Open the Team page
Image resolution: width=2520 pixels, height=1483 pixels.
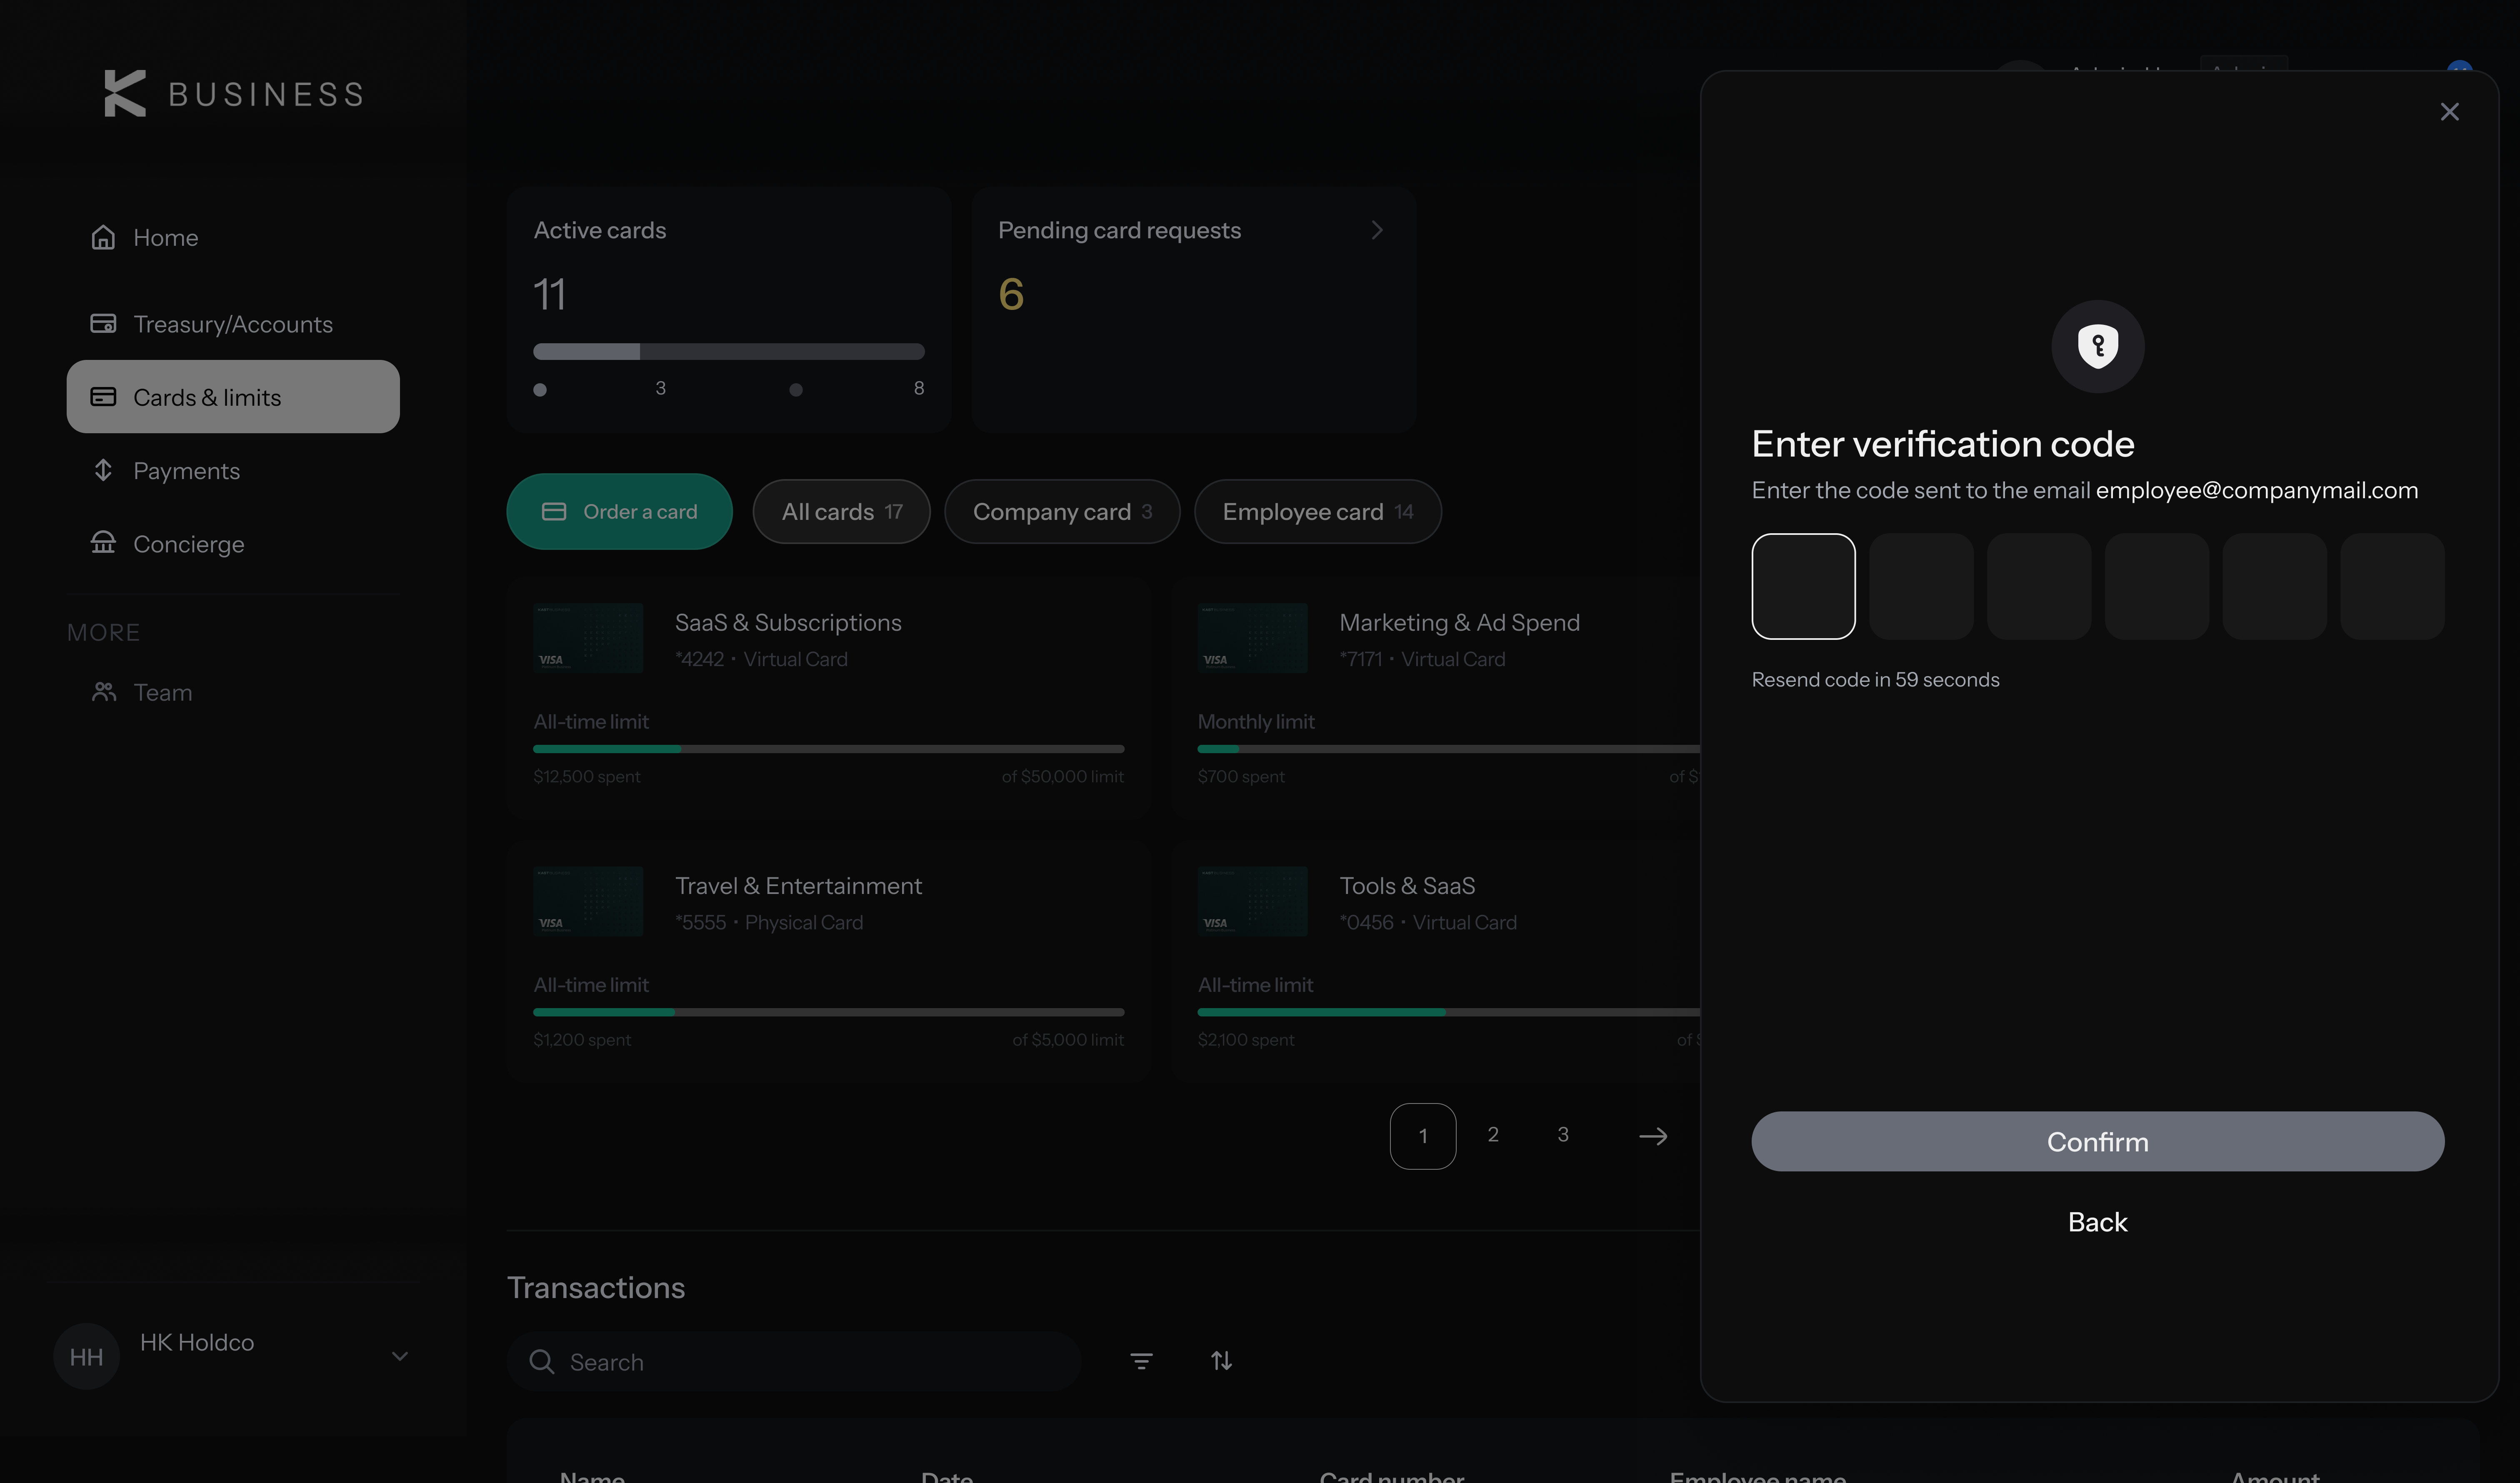click(x=233, y=692)
